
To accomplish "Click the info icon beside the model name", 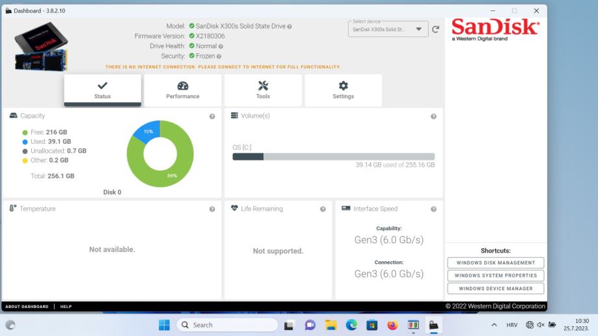I will 290,26.
